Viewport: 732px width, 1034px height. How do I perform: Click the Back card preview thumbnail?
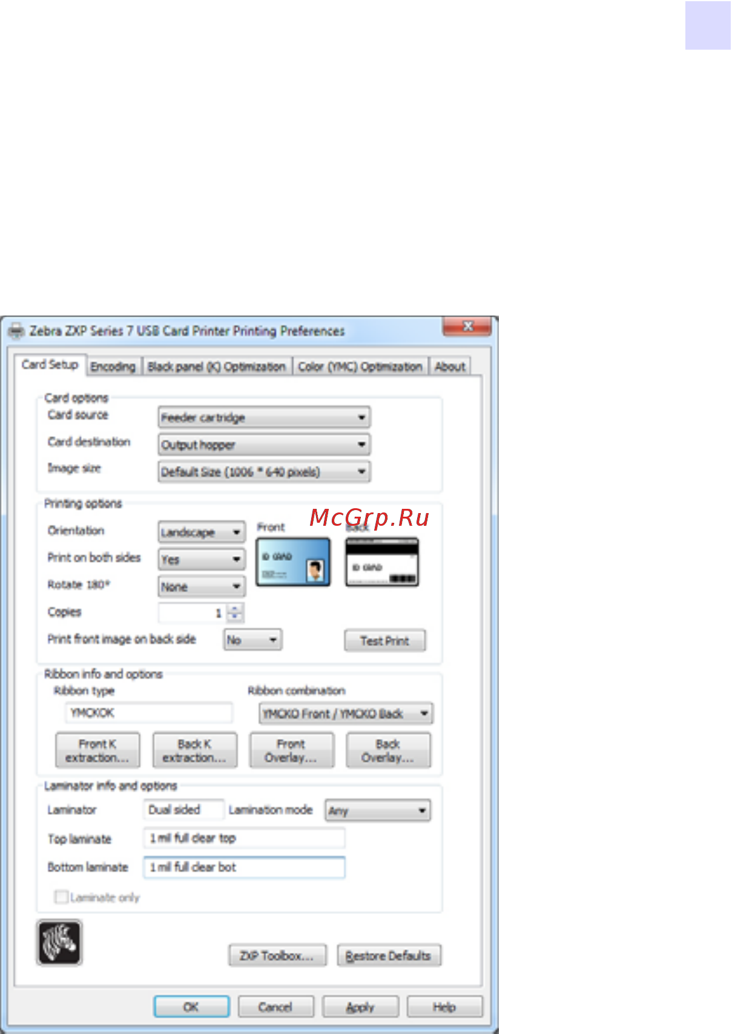coord(382,562)
